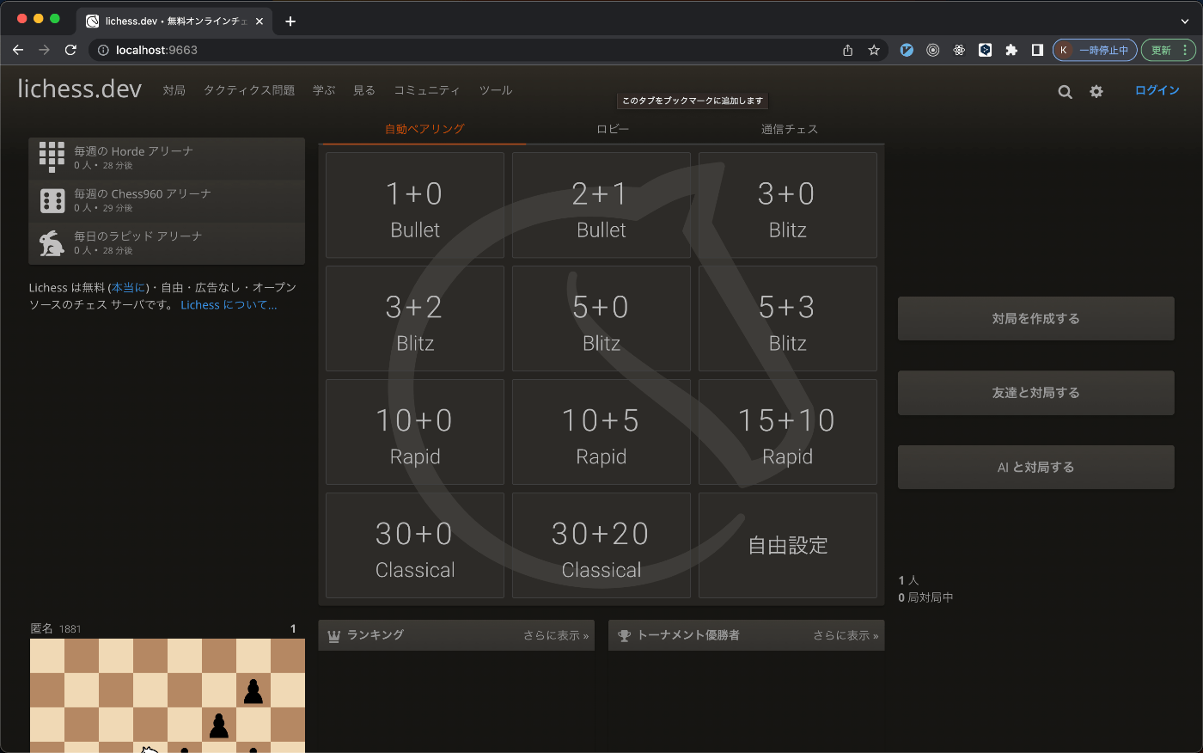
Task: Reload the page with the refresh icon
Action: [70, 50]
